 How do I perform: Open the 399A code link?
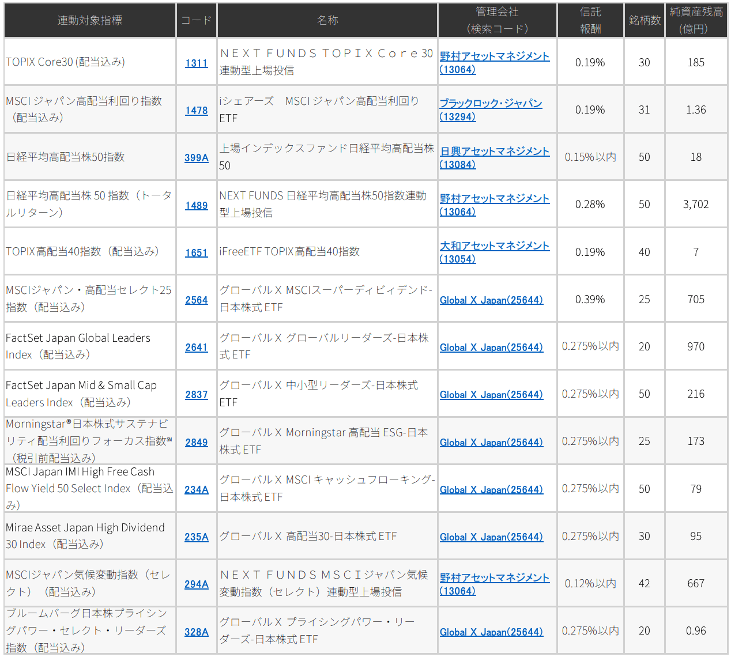point(196,157)
